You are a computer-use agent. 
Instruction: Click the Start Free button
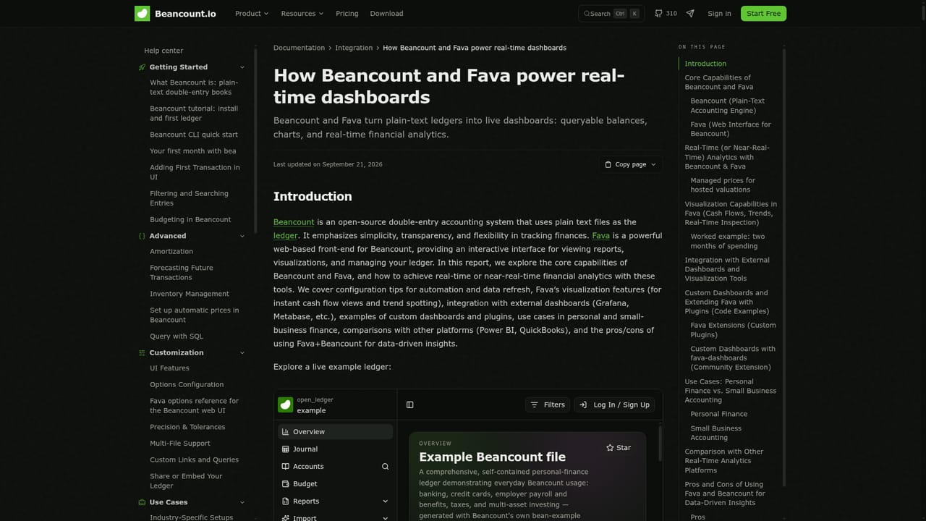763,14
